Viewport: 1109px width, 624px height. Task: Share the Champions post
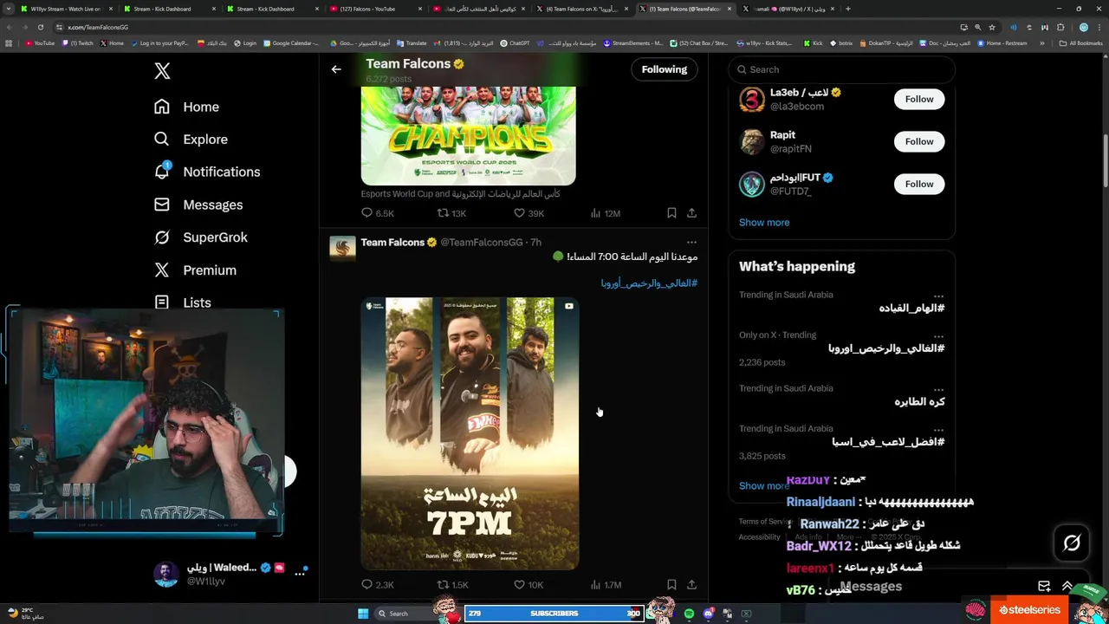(691, 213)
